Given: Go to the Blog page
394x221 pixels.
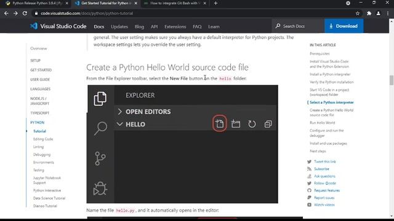Looking at the screenshot, I should point(139,26).
